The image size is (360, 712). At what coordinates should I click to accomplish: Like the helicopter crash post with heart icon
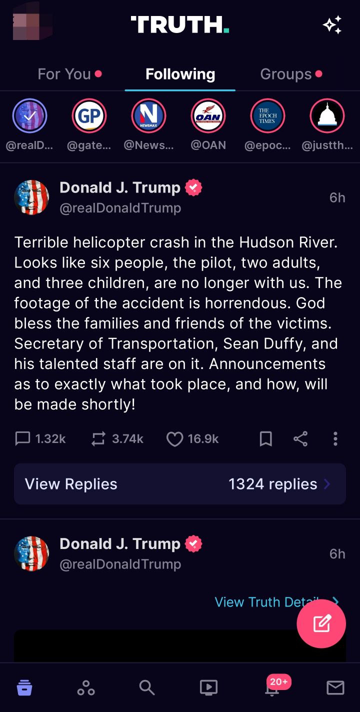click(x=174, y=439)
